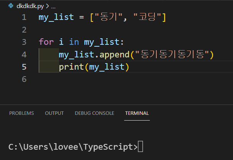Click the "코딩" string on line 1

tap(147, 17)
